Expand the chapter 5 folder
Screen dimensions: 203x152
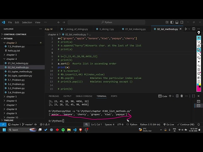pos(11,97)
